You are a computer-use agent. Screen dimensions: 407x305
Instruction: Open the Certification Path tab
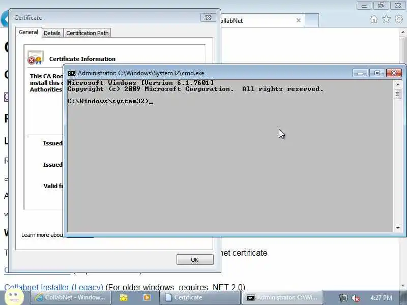coord(87,33)
